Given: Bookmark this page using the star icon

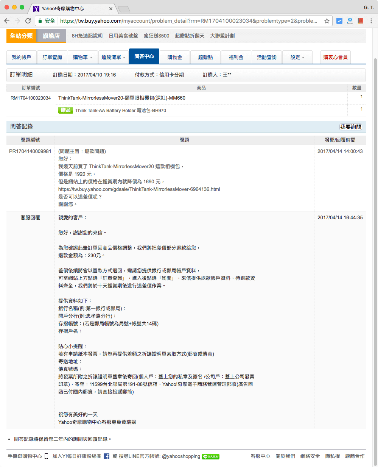Looking at the screenshot, I should click(x=326, y=21).
